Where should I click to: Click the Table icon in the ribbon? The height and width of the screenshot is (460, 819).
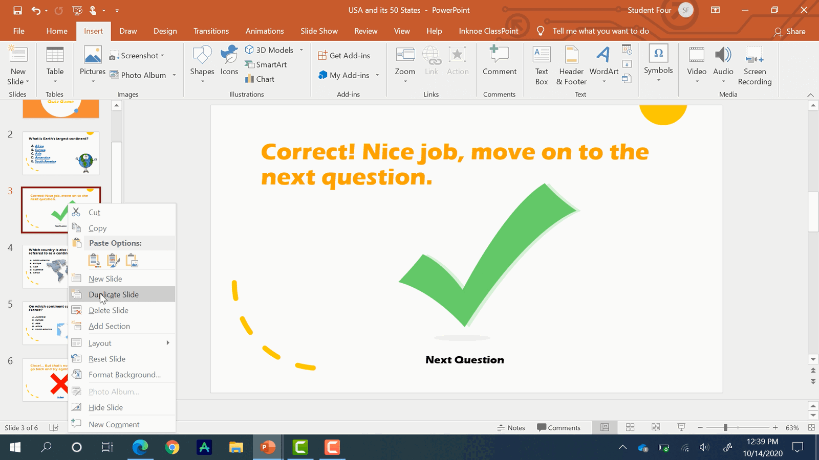pos(55,55)
